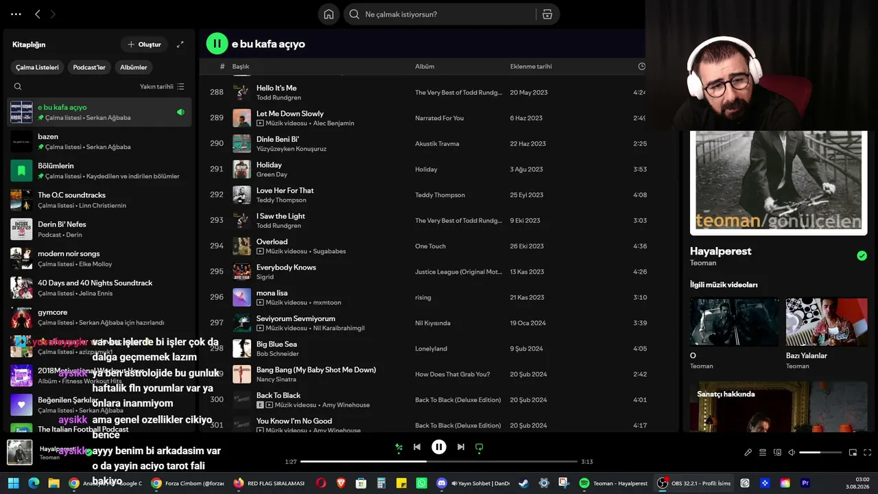This screenshot has width=878, height=494.
Task: Open File Explorer from the taskbar
Action: pos(54,483)
